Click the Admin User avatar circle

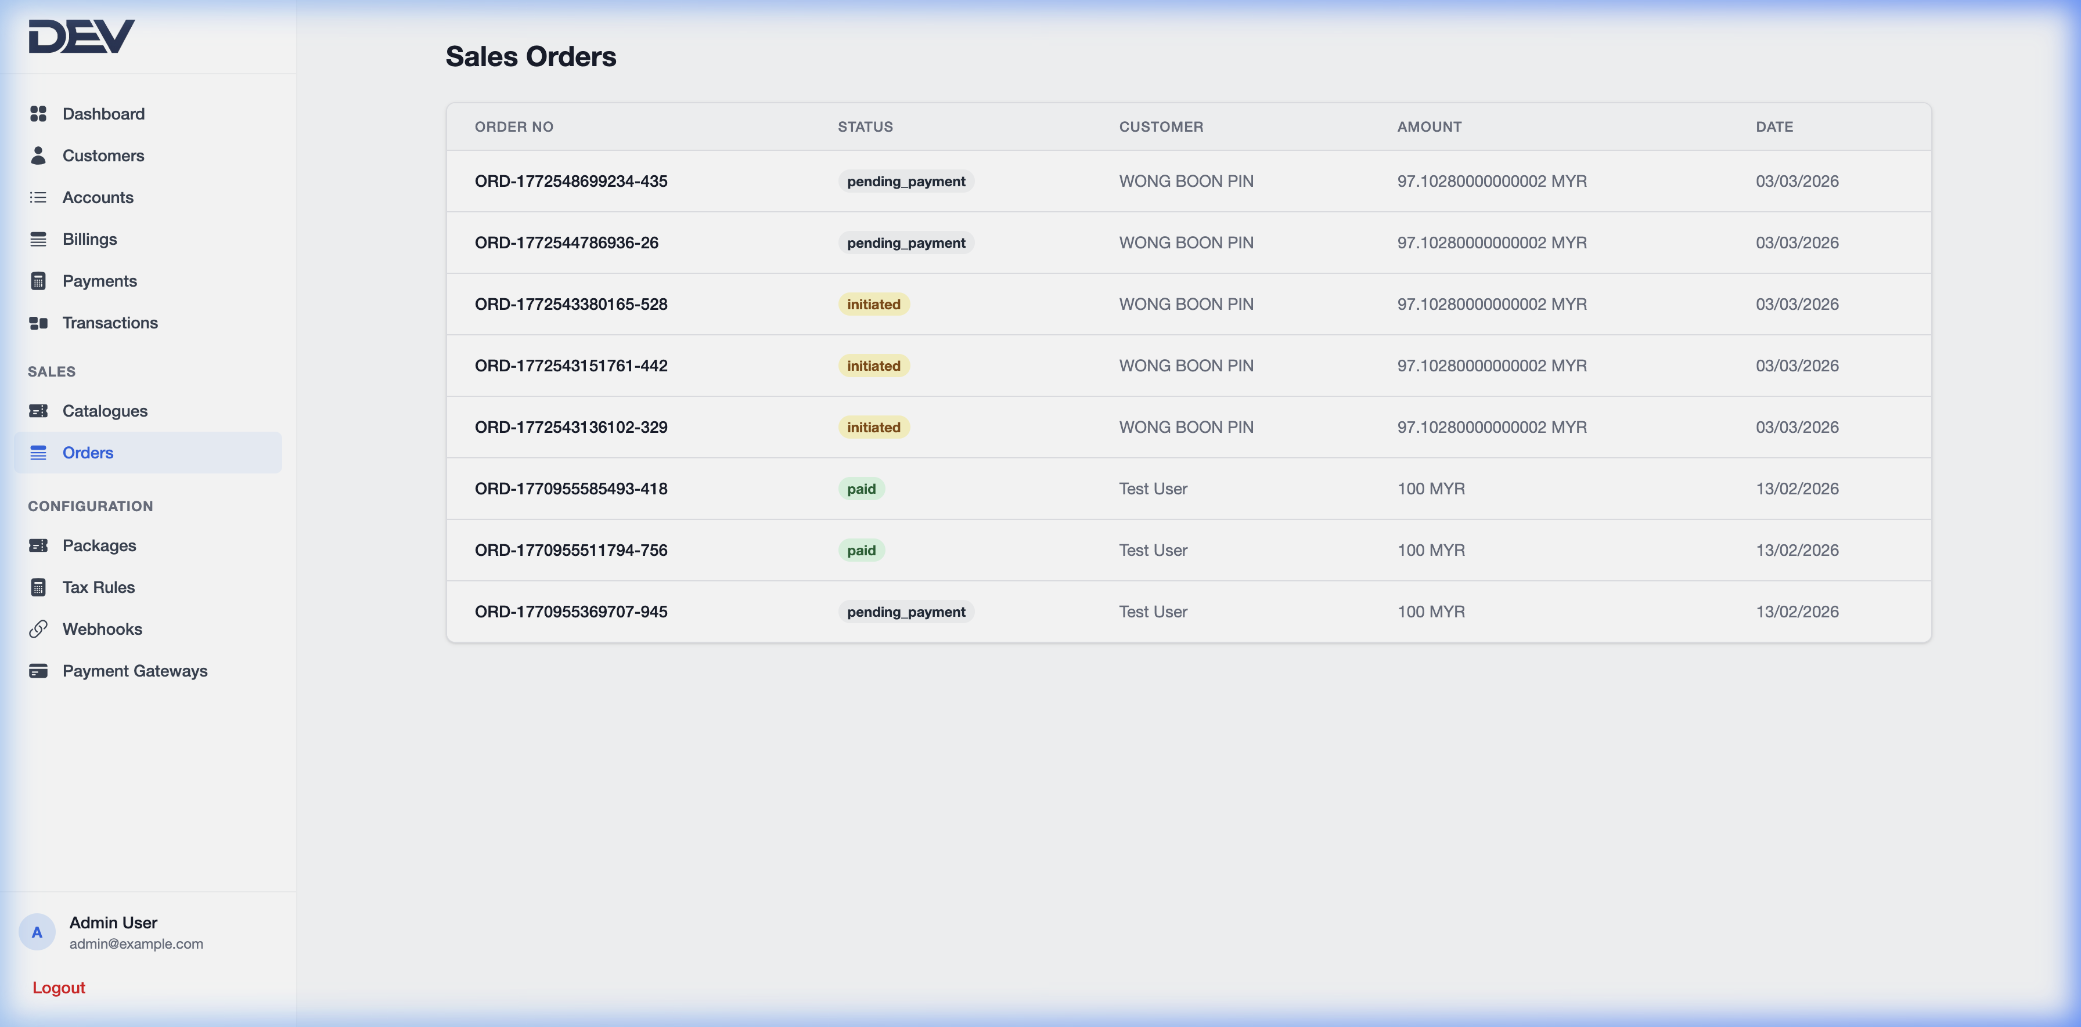click(x=37, y=932)
